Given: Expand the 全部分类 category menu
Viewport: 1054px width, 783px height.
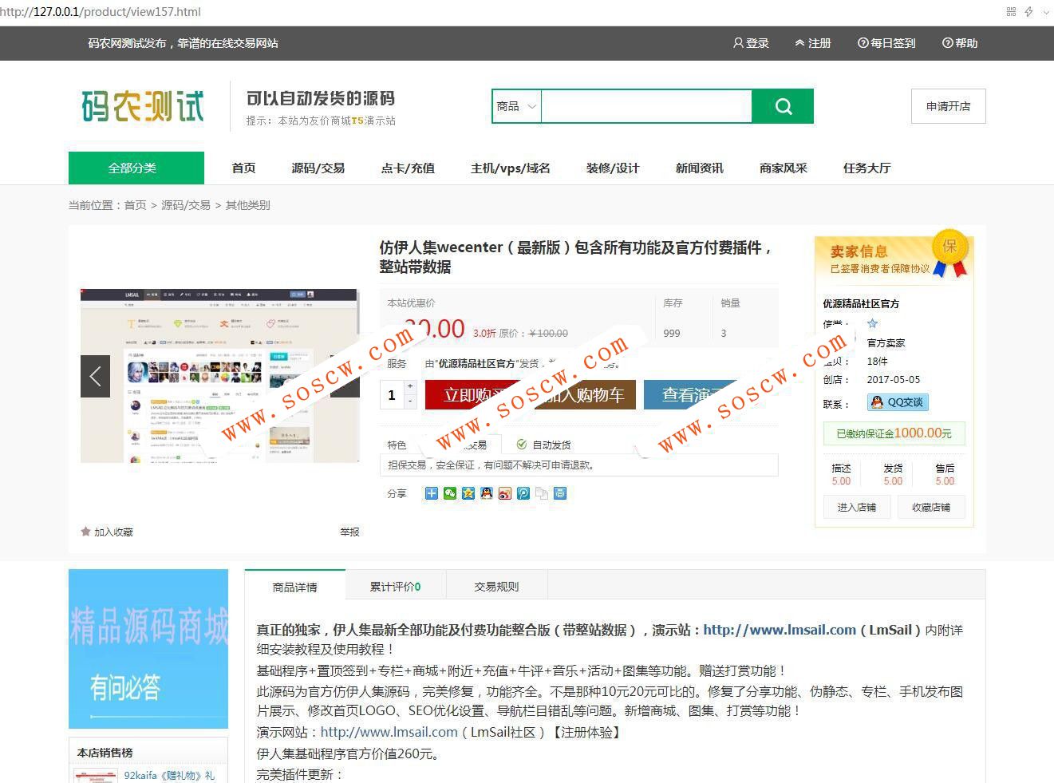Looking at the screenshot, I should (x=136, y=168).
